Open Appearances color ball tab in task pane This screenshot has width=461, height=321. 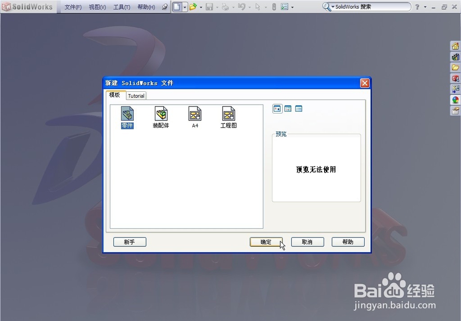455,100
